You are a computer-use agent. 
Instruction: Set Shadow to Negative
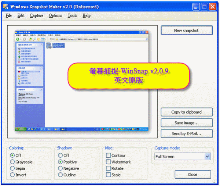(60, 168)
